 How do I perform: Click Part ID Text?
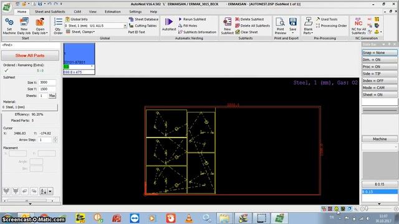(x=137, y=32)
